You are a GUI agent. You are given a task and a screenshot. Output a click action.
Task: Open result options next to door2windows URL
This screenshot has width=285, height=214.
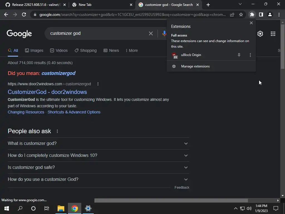[98, 84]
